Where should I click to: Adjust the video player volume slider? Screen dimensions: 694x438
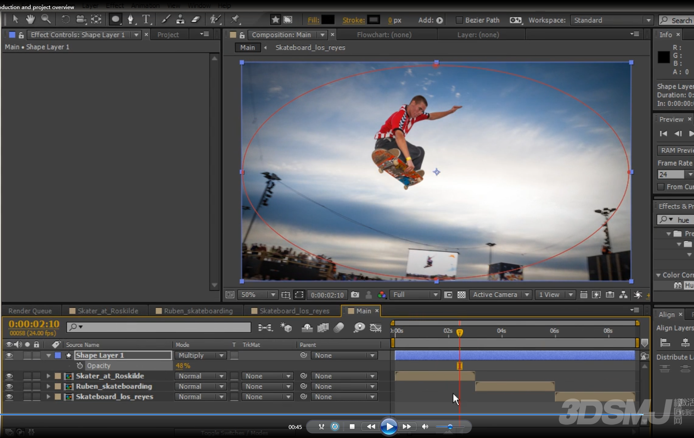(450, 427)
